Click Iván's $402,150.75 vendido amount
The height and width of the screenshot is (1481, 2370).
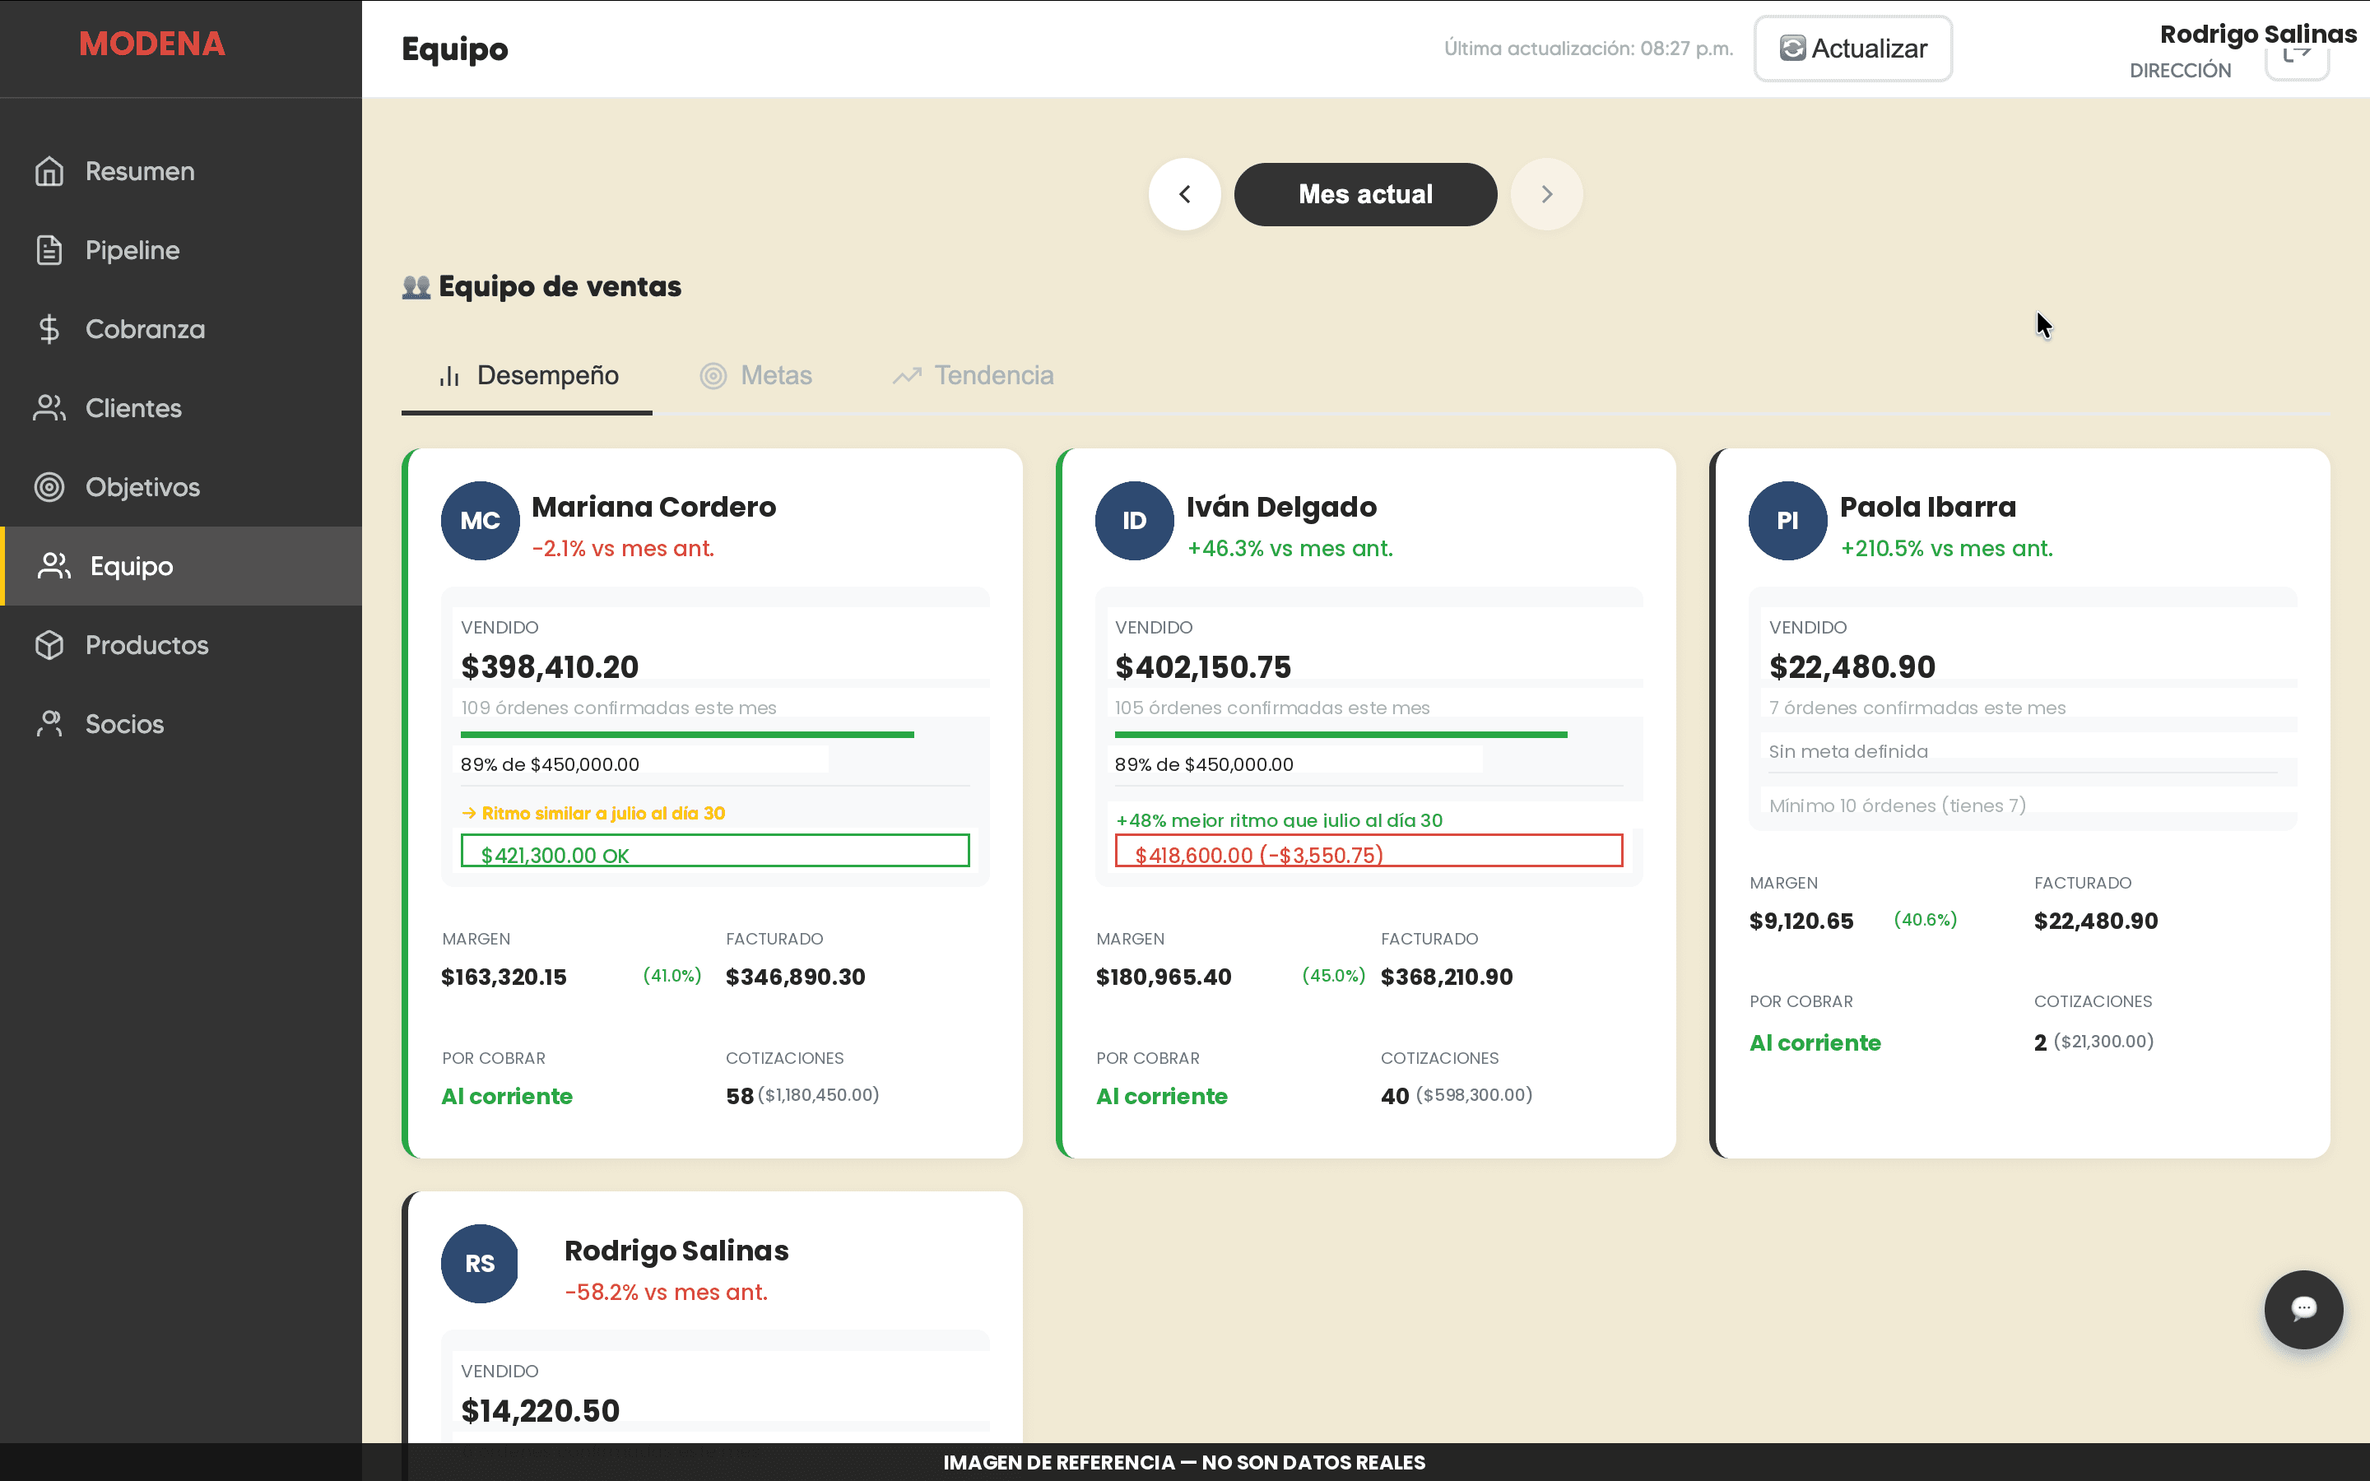tap(1202, 668)
